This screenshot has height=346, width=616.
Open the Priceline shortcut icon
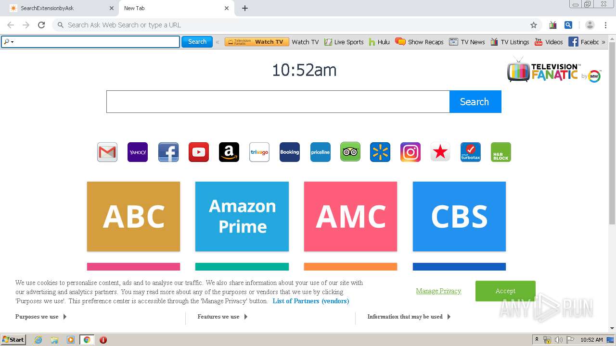tap(321, 152)
